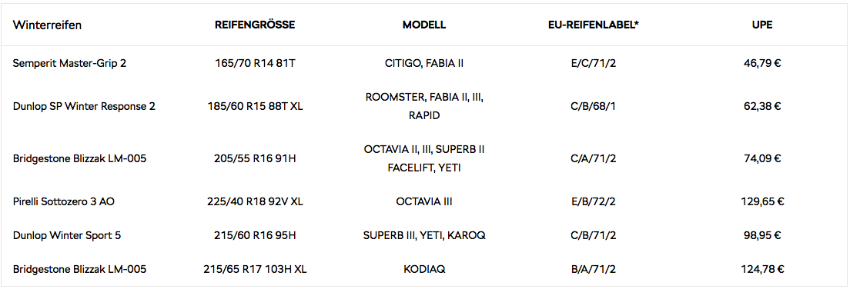
Task: Click the Dunlop Winter Sport 5 entry
Action: 71,235
